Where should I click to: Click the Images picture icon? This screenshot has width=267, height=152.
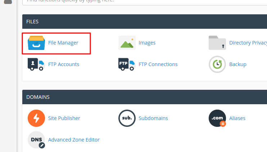point(127,43)
